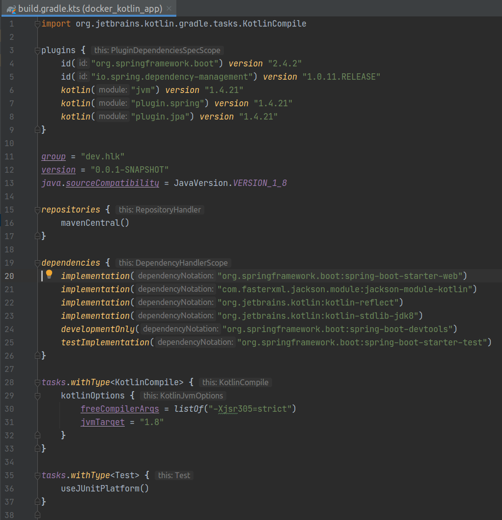The width and height of the screenshot is (502, 520).
Task: Click line number 13 in the gutter
Action: 10,183
